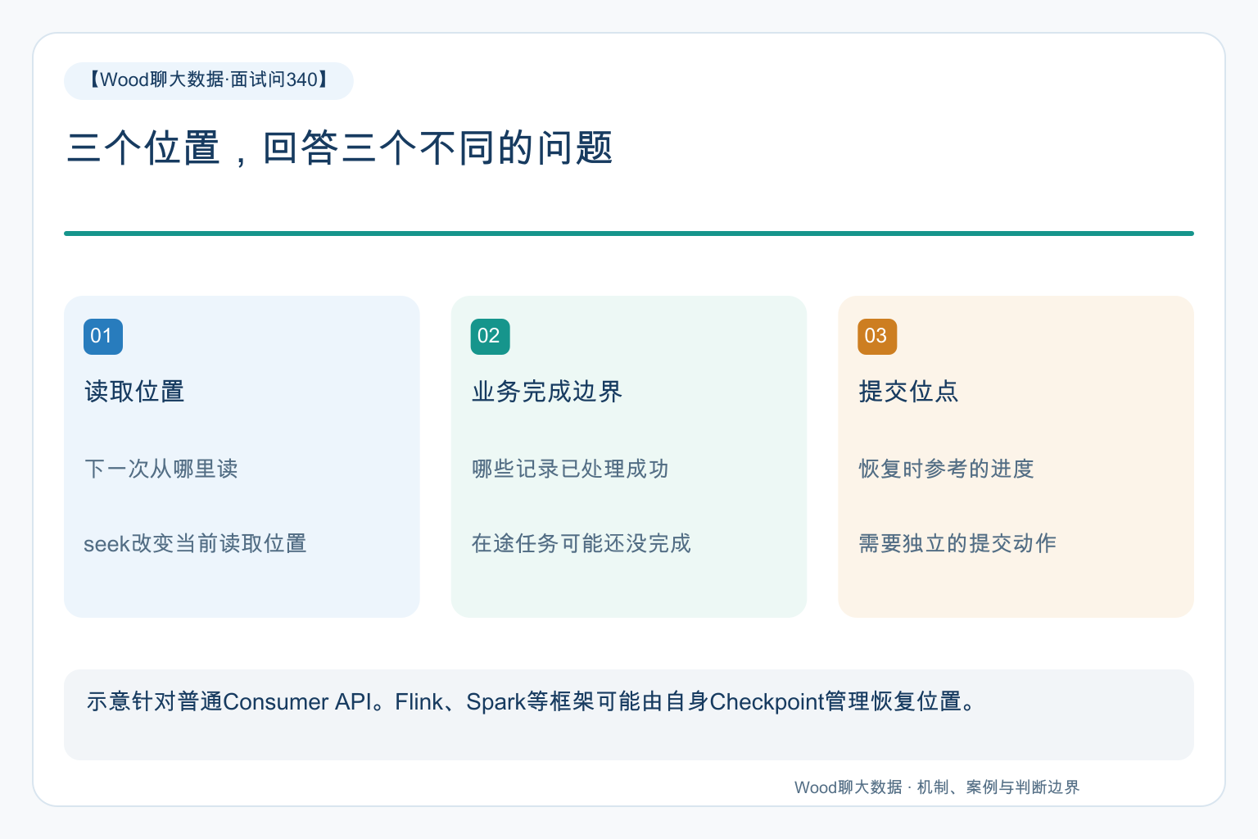
Task: Click the title "三个位置，回答三个不同的问题"
Action: pyautogui.click(x=340, y=148)
